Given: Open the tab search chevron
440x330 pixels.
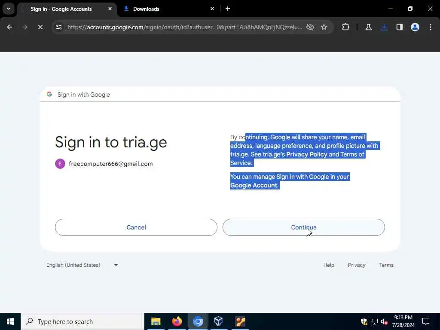Looking at the screenshot, I should pos(9,9).
